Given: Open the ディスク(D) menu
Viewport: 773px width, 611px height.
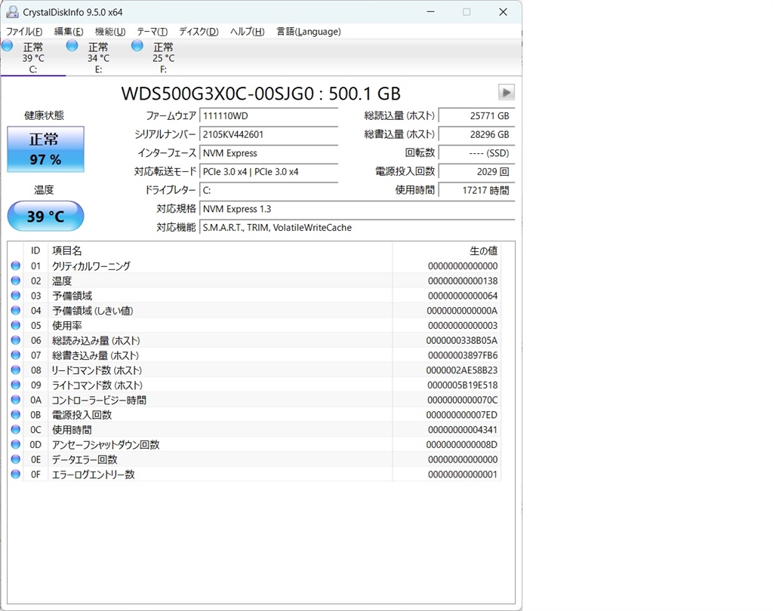Looking at the screenshot, I should (x=199, y=32).
